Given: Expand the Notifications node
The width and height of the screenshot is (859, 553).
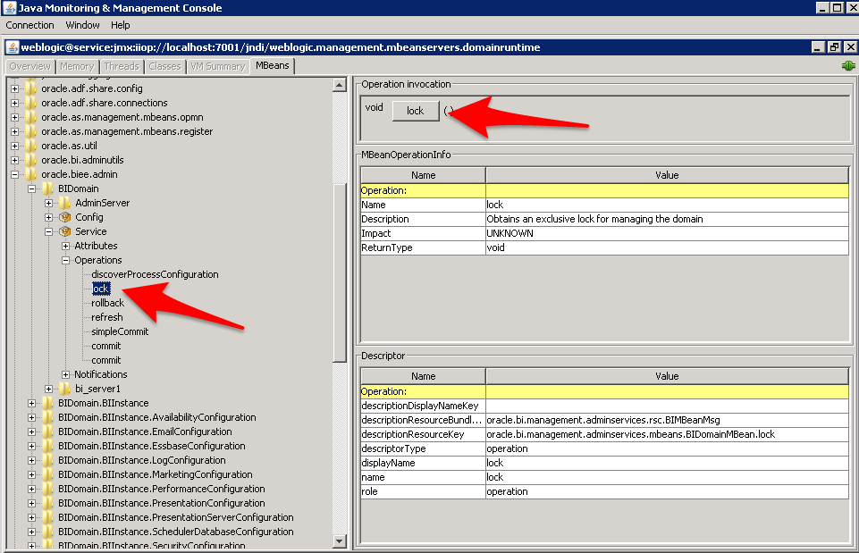Looking at the screenshot, I should pos(66,374).
